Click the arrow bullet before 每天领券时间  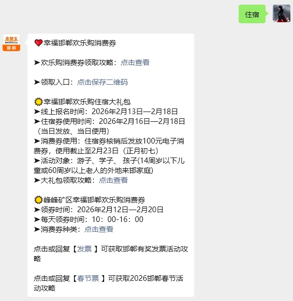pos(37,219)
